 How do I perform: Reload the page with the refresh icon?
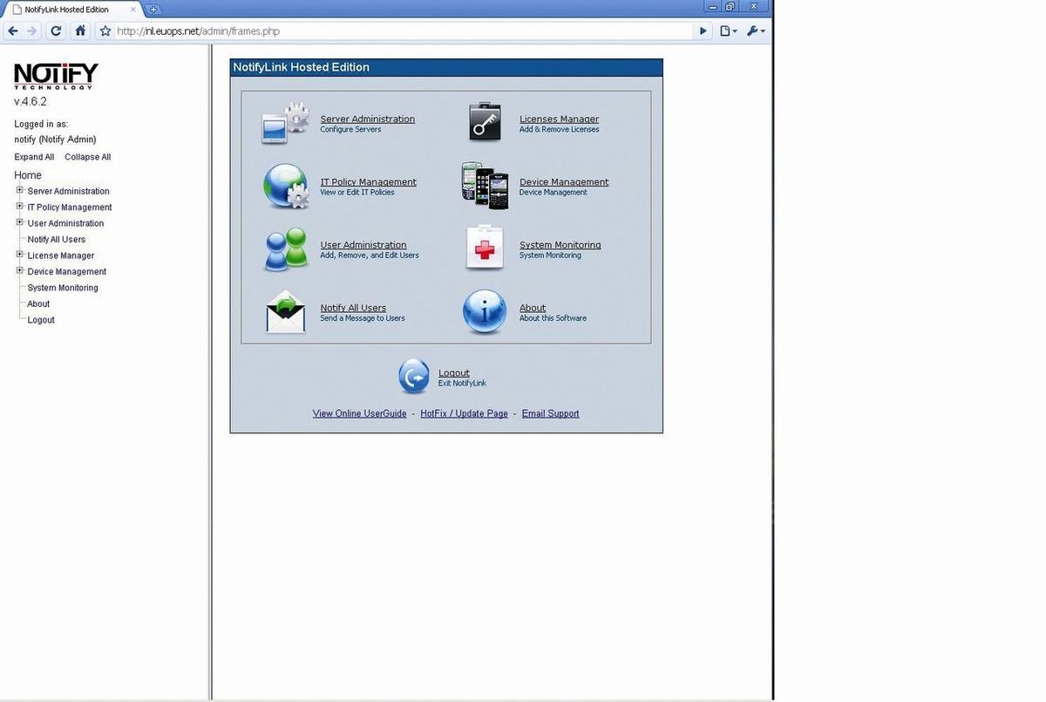click(x=56, y=31)
